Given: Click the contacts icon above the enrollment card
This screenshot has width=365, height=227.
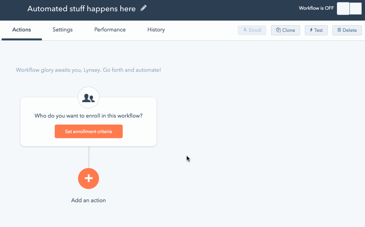Looking at the screenshot, I should point(89,98).
